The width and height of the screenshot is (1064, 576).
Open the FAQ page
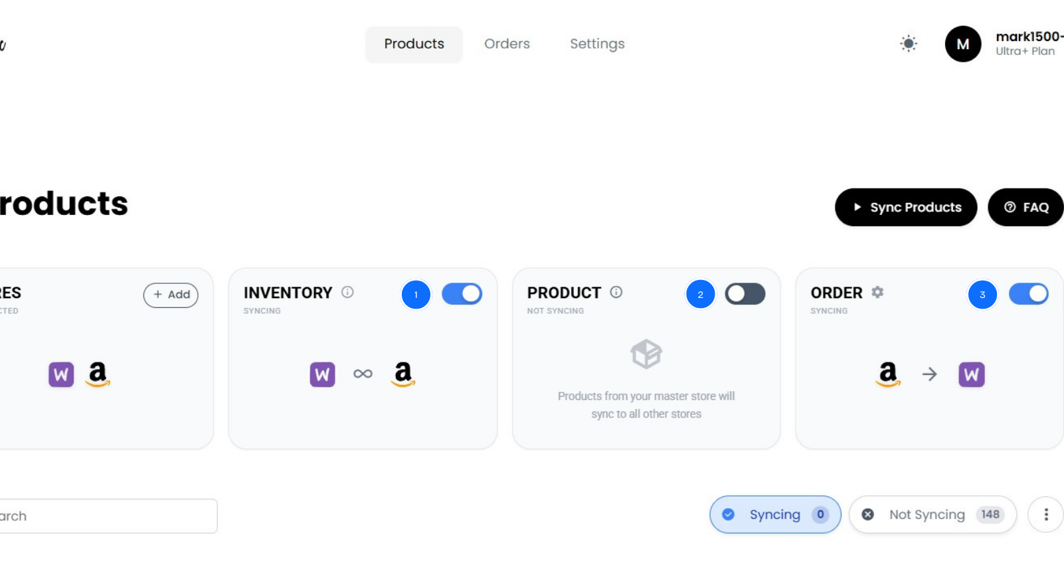pyautogui.click(x=1025, y=207)
